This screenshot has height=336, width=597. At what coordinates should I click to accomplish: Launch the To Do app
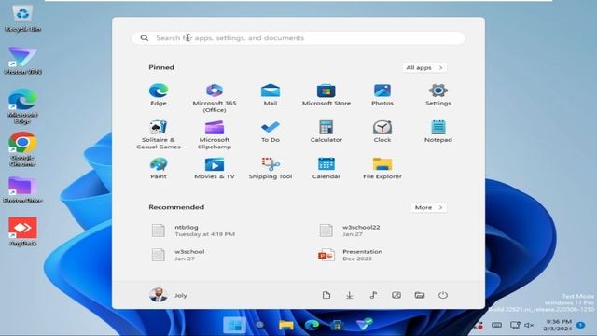tap(271, 132)
